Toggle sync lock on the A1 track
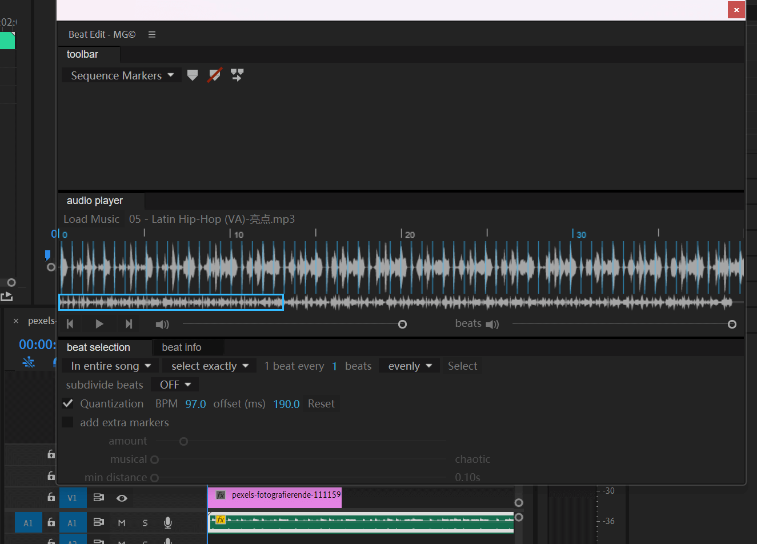Image resolution: width=757 pixels, height=544 pixels. coord(99,522)
